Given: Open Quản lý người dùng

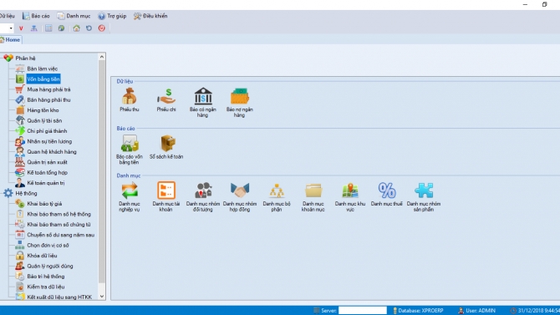Looking at the screenshot, I should (x=50, y=266).
